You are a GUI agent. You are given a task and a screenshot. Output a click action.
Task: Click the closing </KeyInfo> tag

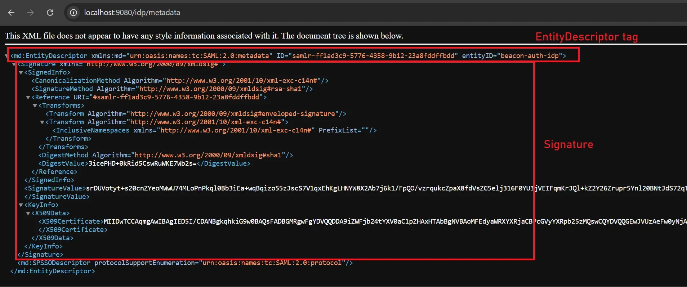click(44, 246)
